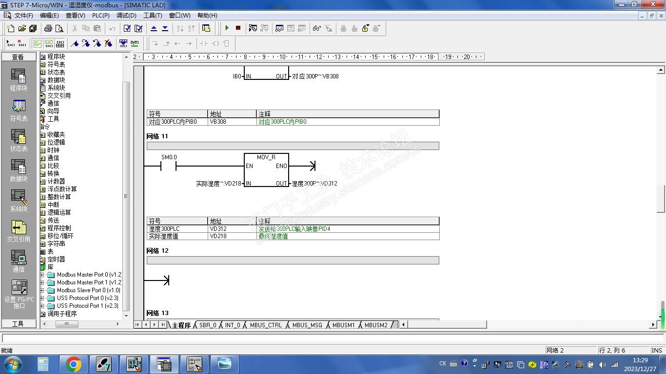The width and height of the screenshot is (666, 374).
Task: Select 调用子程序 in the instruction tree
Action: coord(62,314)
